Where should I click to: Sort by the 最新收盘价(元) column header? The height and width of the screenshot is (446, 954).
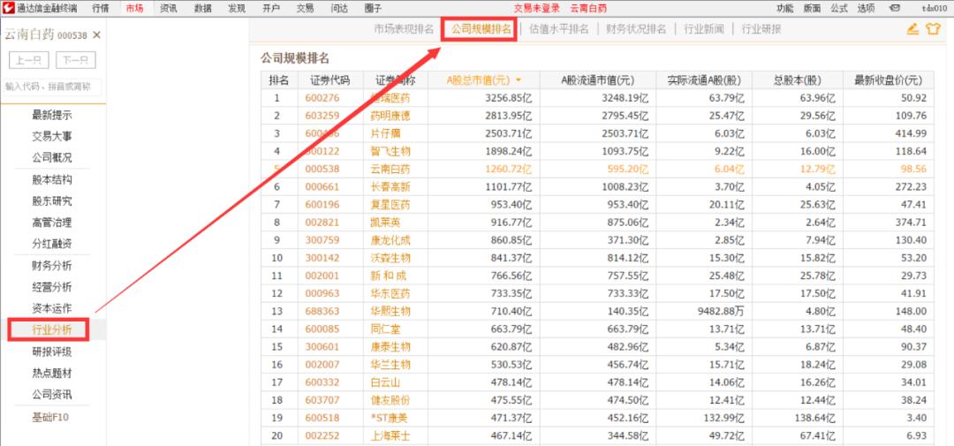pyautogui.click(x=889, y=80)
